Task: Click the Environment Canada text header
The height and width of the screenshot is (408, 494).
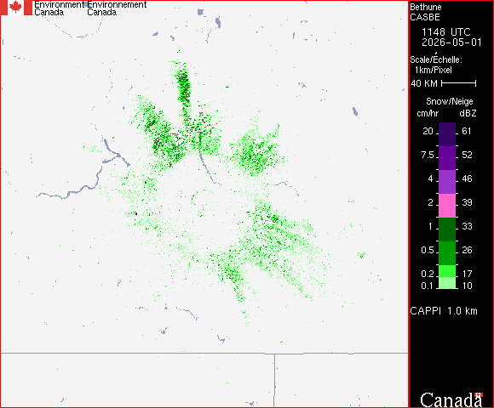Action: 59,8
